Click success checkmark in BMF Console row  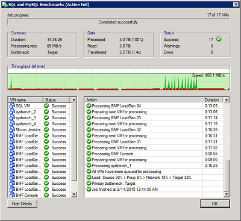pos(46,195)
